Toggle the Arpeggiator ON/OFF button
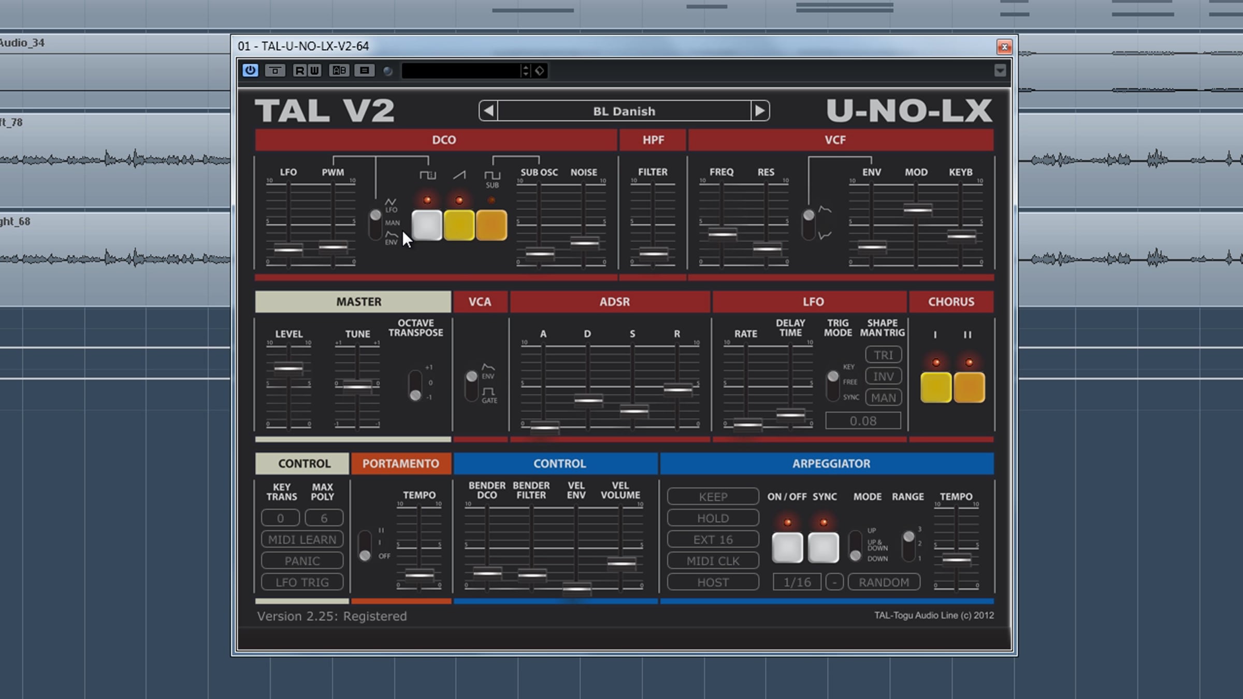This screenshot has width=1243, height=699. 787,547
